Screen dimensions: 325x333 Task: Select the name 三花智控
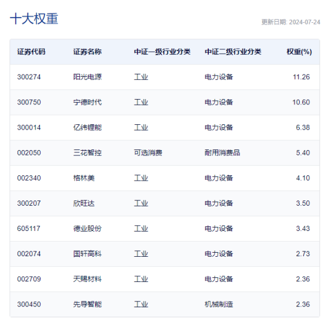(x=87, y=152)
